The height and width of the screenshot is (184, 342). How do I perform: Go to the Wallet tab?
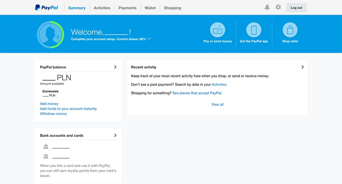tap(150, 8)
